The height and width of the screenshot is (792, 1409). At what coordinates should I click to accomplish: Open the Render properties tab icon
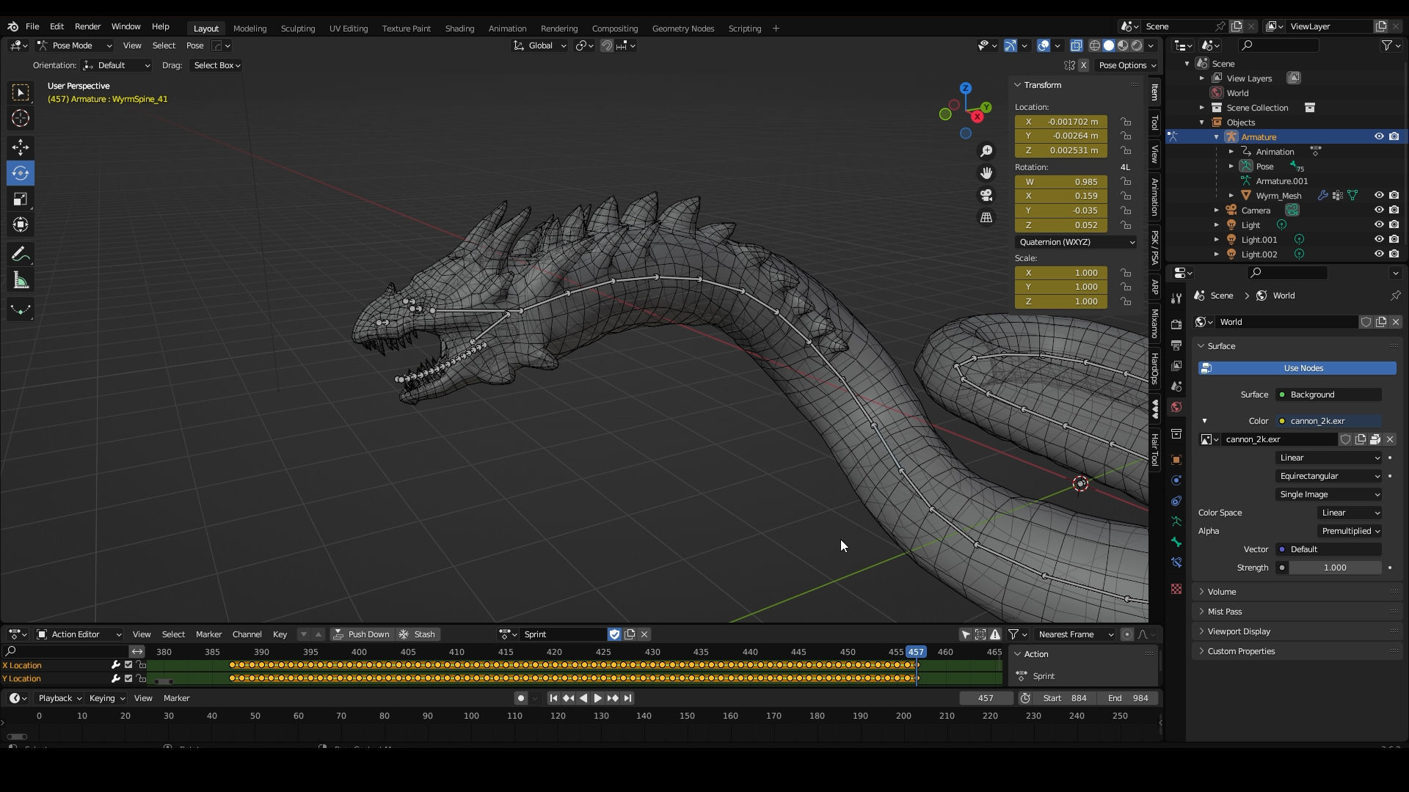click(x=1176, y=325)
